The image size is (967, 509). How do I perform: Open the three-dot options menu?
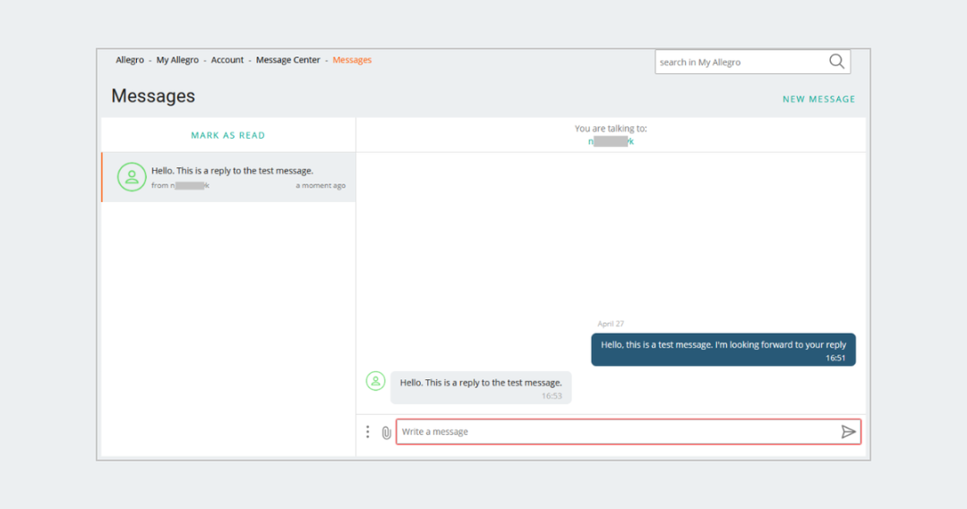coord(367,432)
